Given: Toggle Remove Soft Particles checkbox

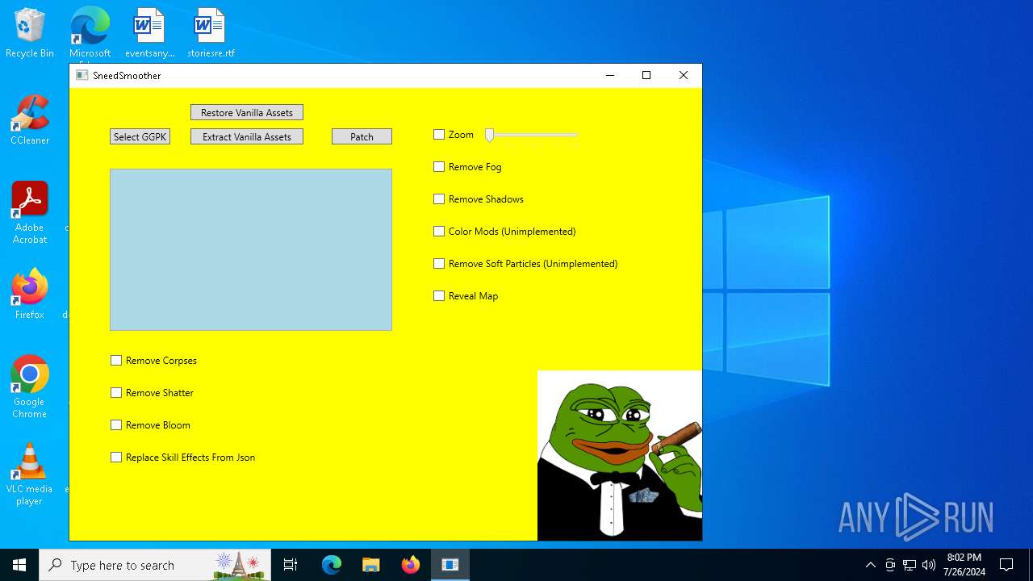Looking at the screenshot, I should coord(439,264).
